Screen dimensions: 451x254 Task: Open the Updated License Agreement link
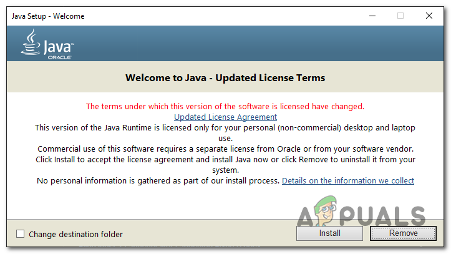(x=225, y=117)
